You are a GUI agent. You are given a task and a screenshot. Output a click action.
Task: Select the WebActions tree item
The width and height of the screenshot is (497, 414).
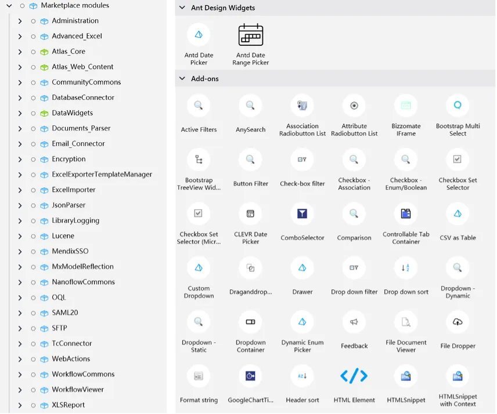tap(71, 359)
